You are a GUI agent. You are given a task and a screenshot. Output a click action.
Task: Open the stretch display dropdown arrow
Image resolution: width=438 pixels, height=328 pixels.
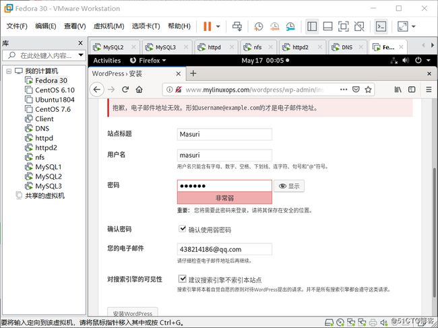coord(414,26)
